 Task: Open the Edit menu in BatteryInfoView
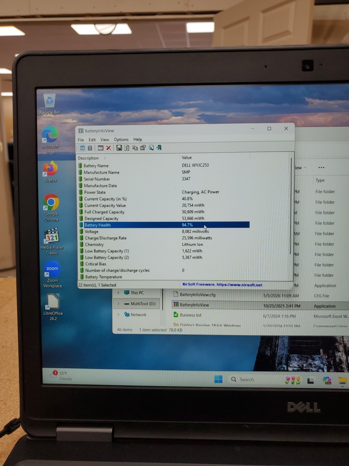[92, 140]
